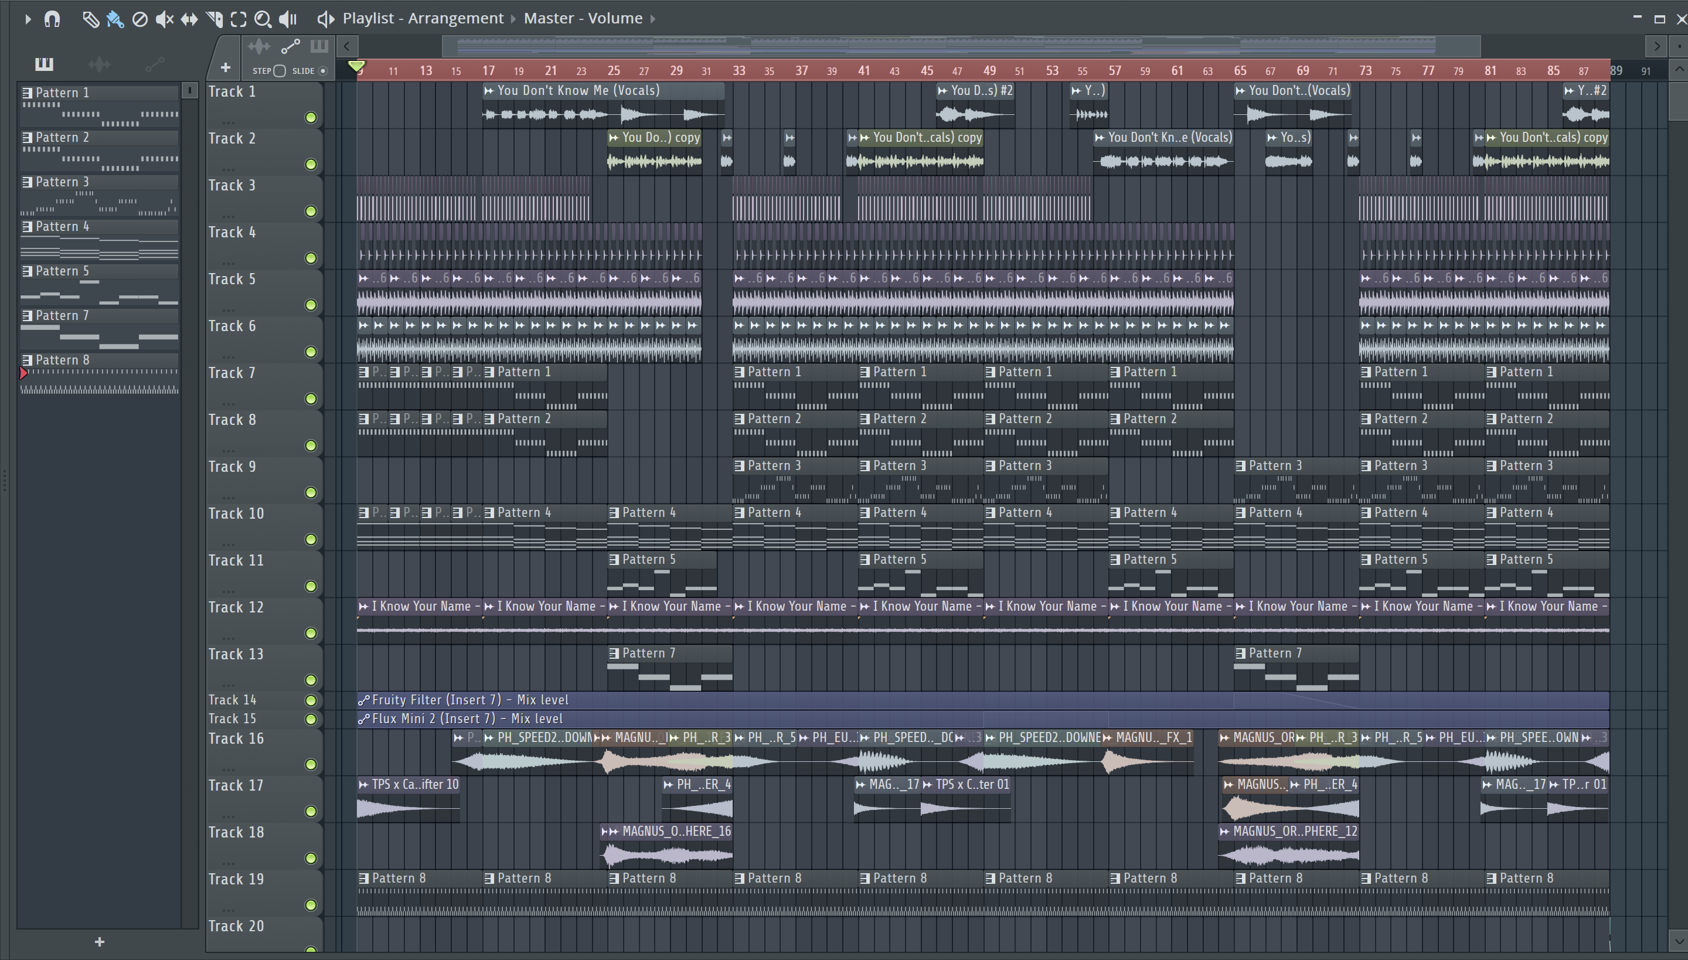The height and width of the screenshot is (960, 1688).
Task: Enable the STEP checkbox
Action: tap(280, 72)
